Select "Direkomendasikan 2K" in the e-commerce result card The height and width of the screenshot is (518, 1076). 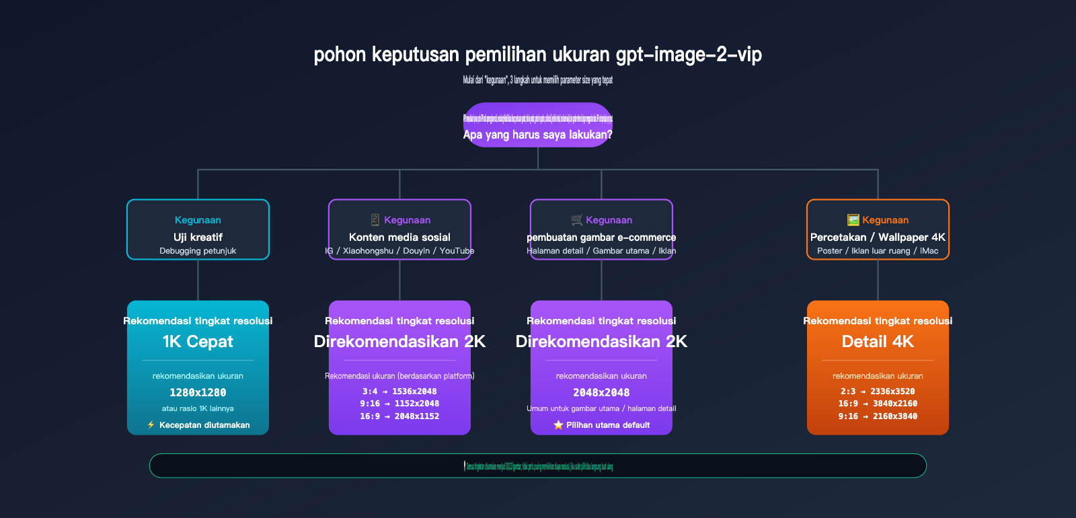pos(601,342)
